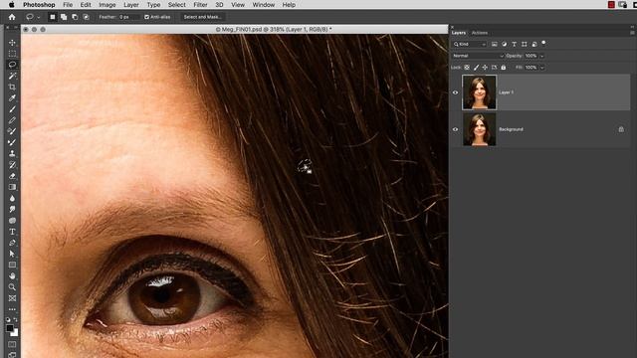Open Opacity slider dropdown arrow

pyautogui.click(x=541, y=56)
